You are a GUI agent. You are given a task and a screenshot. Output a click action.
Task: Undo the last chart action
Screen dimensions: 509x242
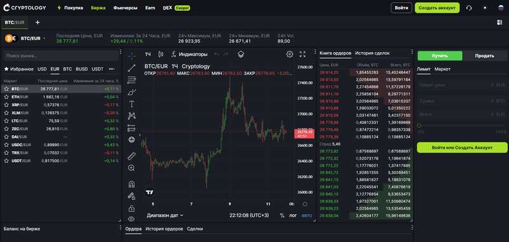pos(216,54)
